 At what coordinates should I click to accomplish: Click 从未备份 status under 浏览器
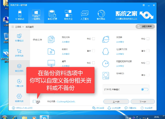pos(120,42)
